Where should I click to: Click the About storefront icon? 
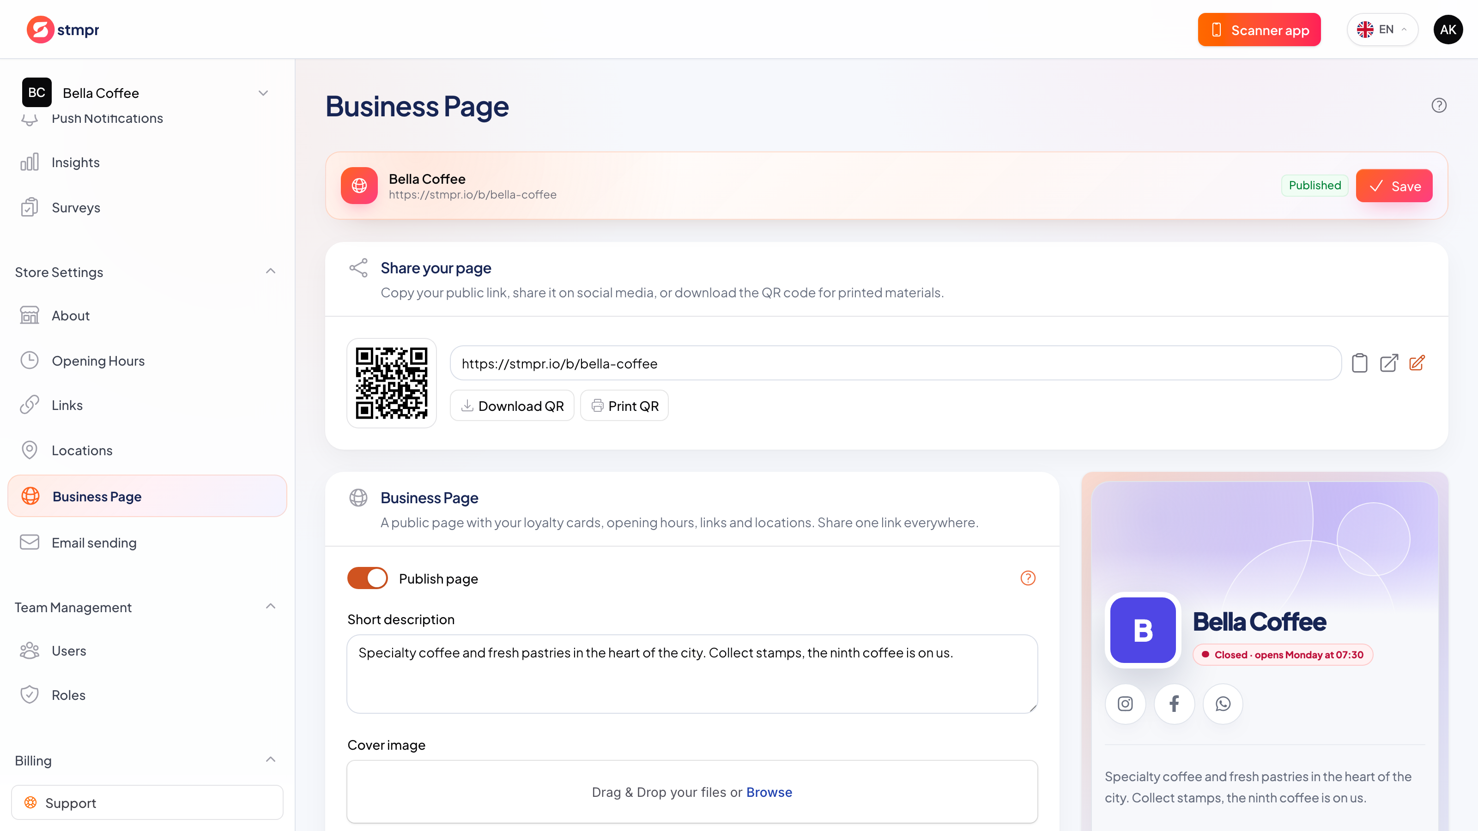(29, 315)
